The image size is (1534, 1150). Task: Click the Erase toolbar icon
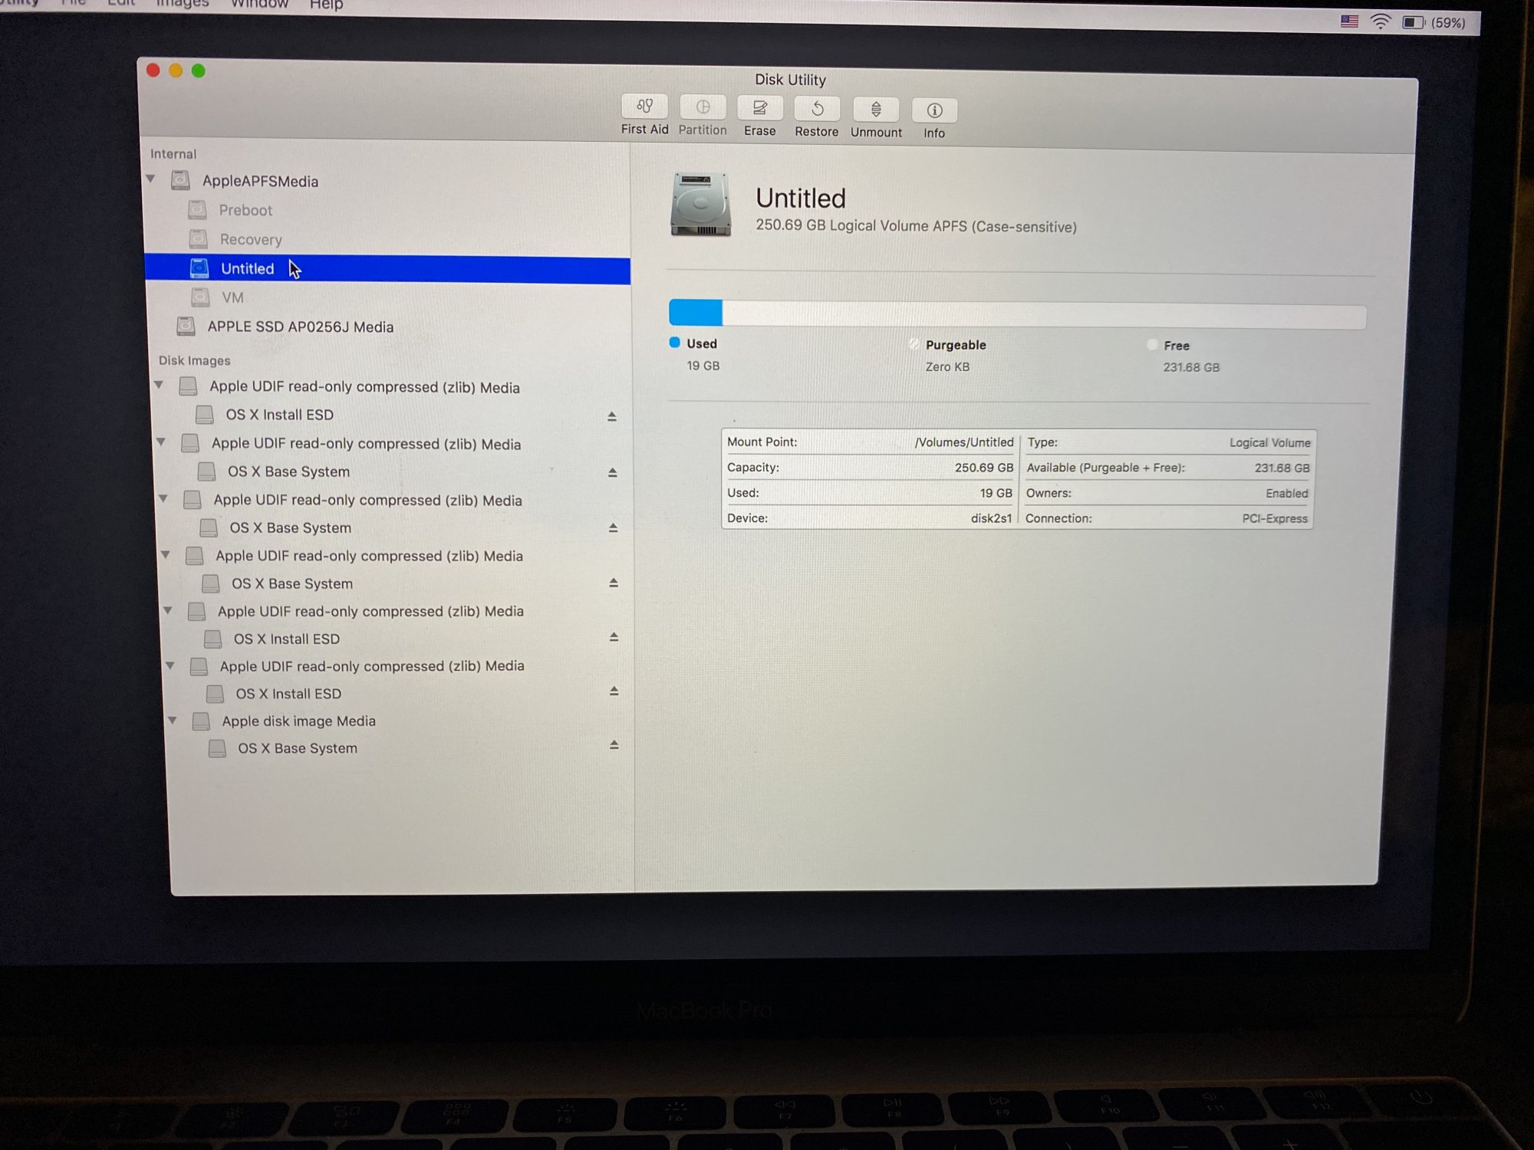759,107
